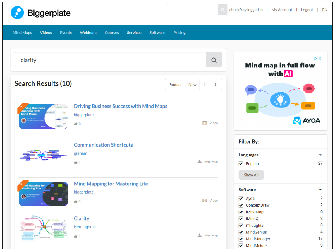Screen dimensions: 335x251
Task: Open Mind Mapping for Mastering Life thumbnail
Action: point(43,194)
